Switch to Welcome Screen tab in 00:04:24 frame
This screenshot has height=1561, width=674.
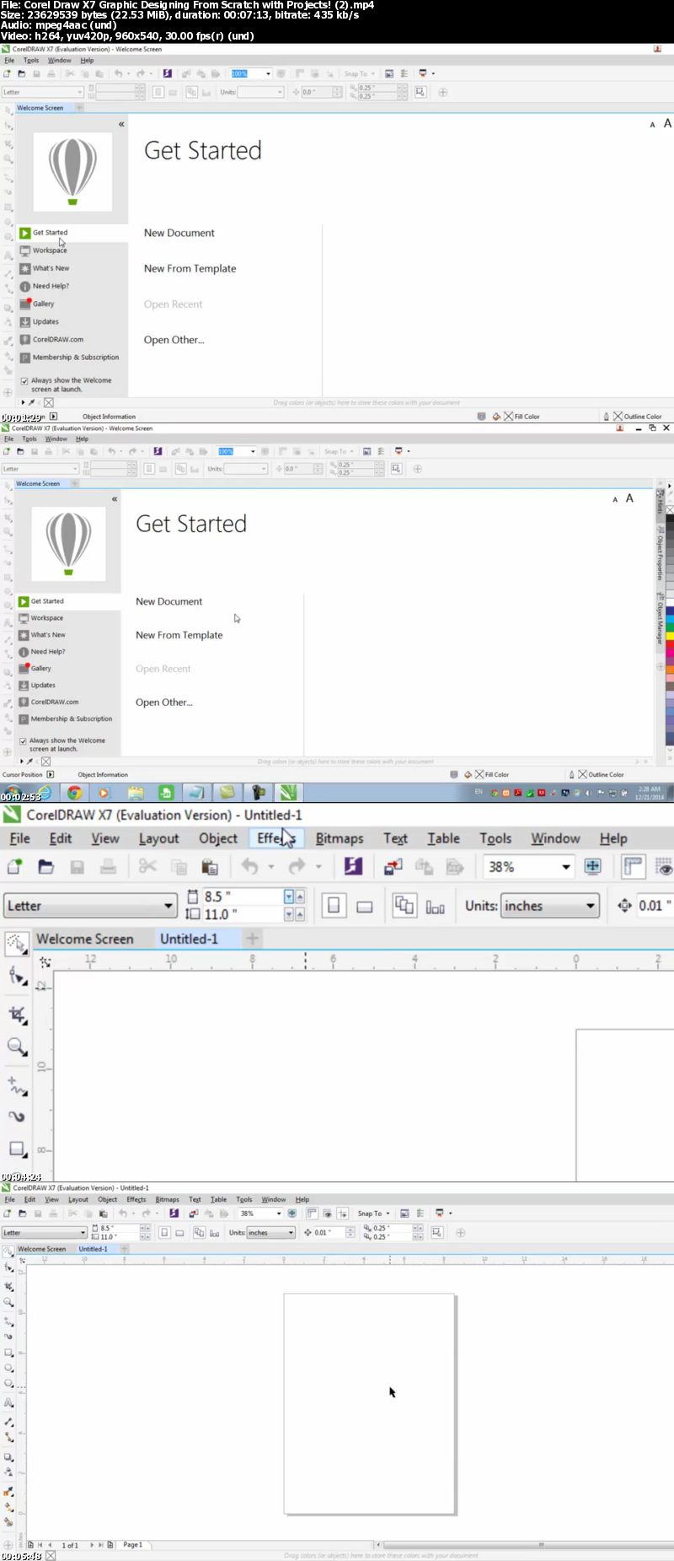pos(84,939)
